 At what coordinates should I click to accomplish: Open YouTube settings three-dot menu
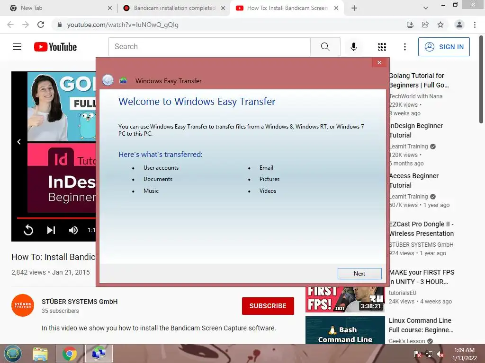tap(404, 47)
